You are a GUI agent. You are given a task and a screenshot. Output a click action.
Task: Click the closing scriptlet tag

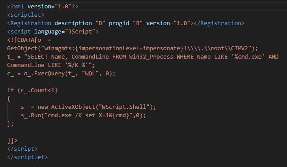[x=27, y=157]
